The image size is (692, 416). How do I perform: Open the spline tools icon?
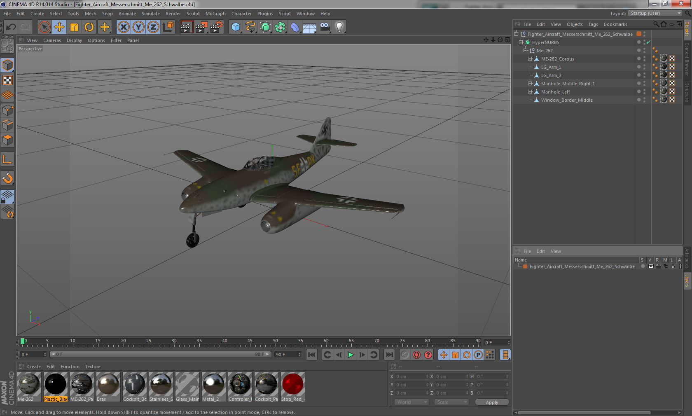pos(250,27)
